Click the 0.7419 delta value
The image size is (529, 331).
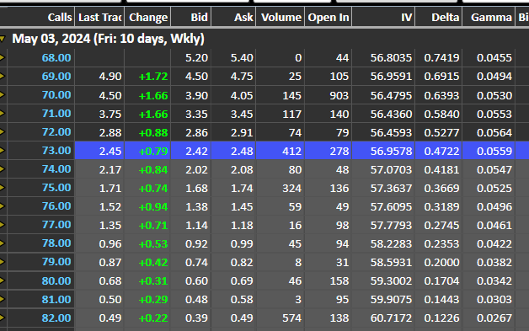[x=441, y=58]
